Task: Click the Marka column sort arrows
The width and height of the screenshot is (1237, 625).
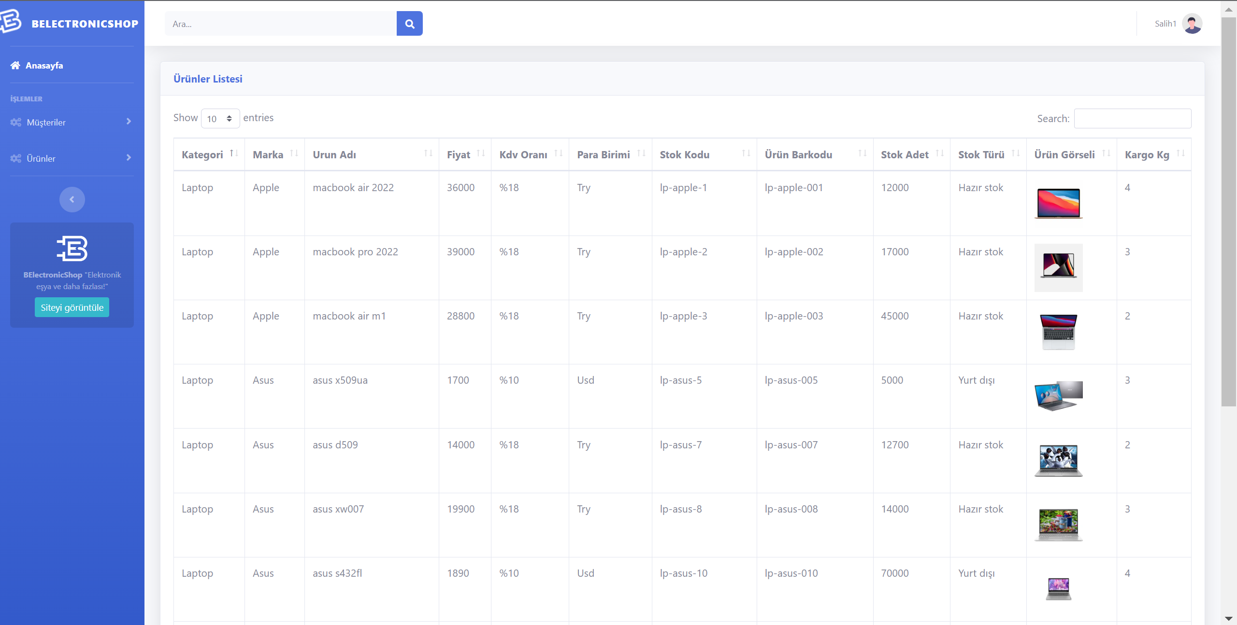Action: pos(294,153)
